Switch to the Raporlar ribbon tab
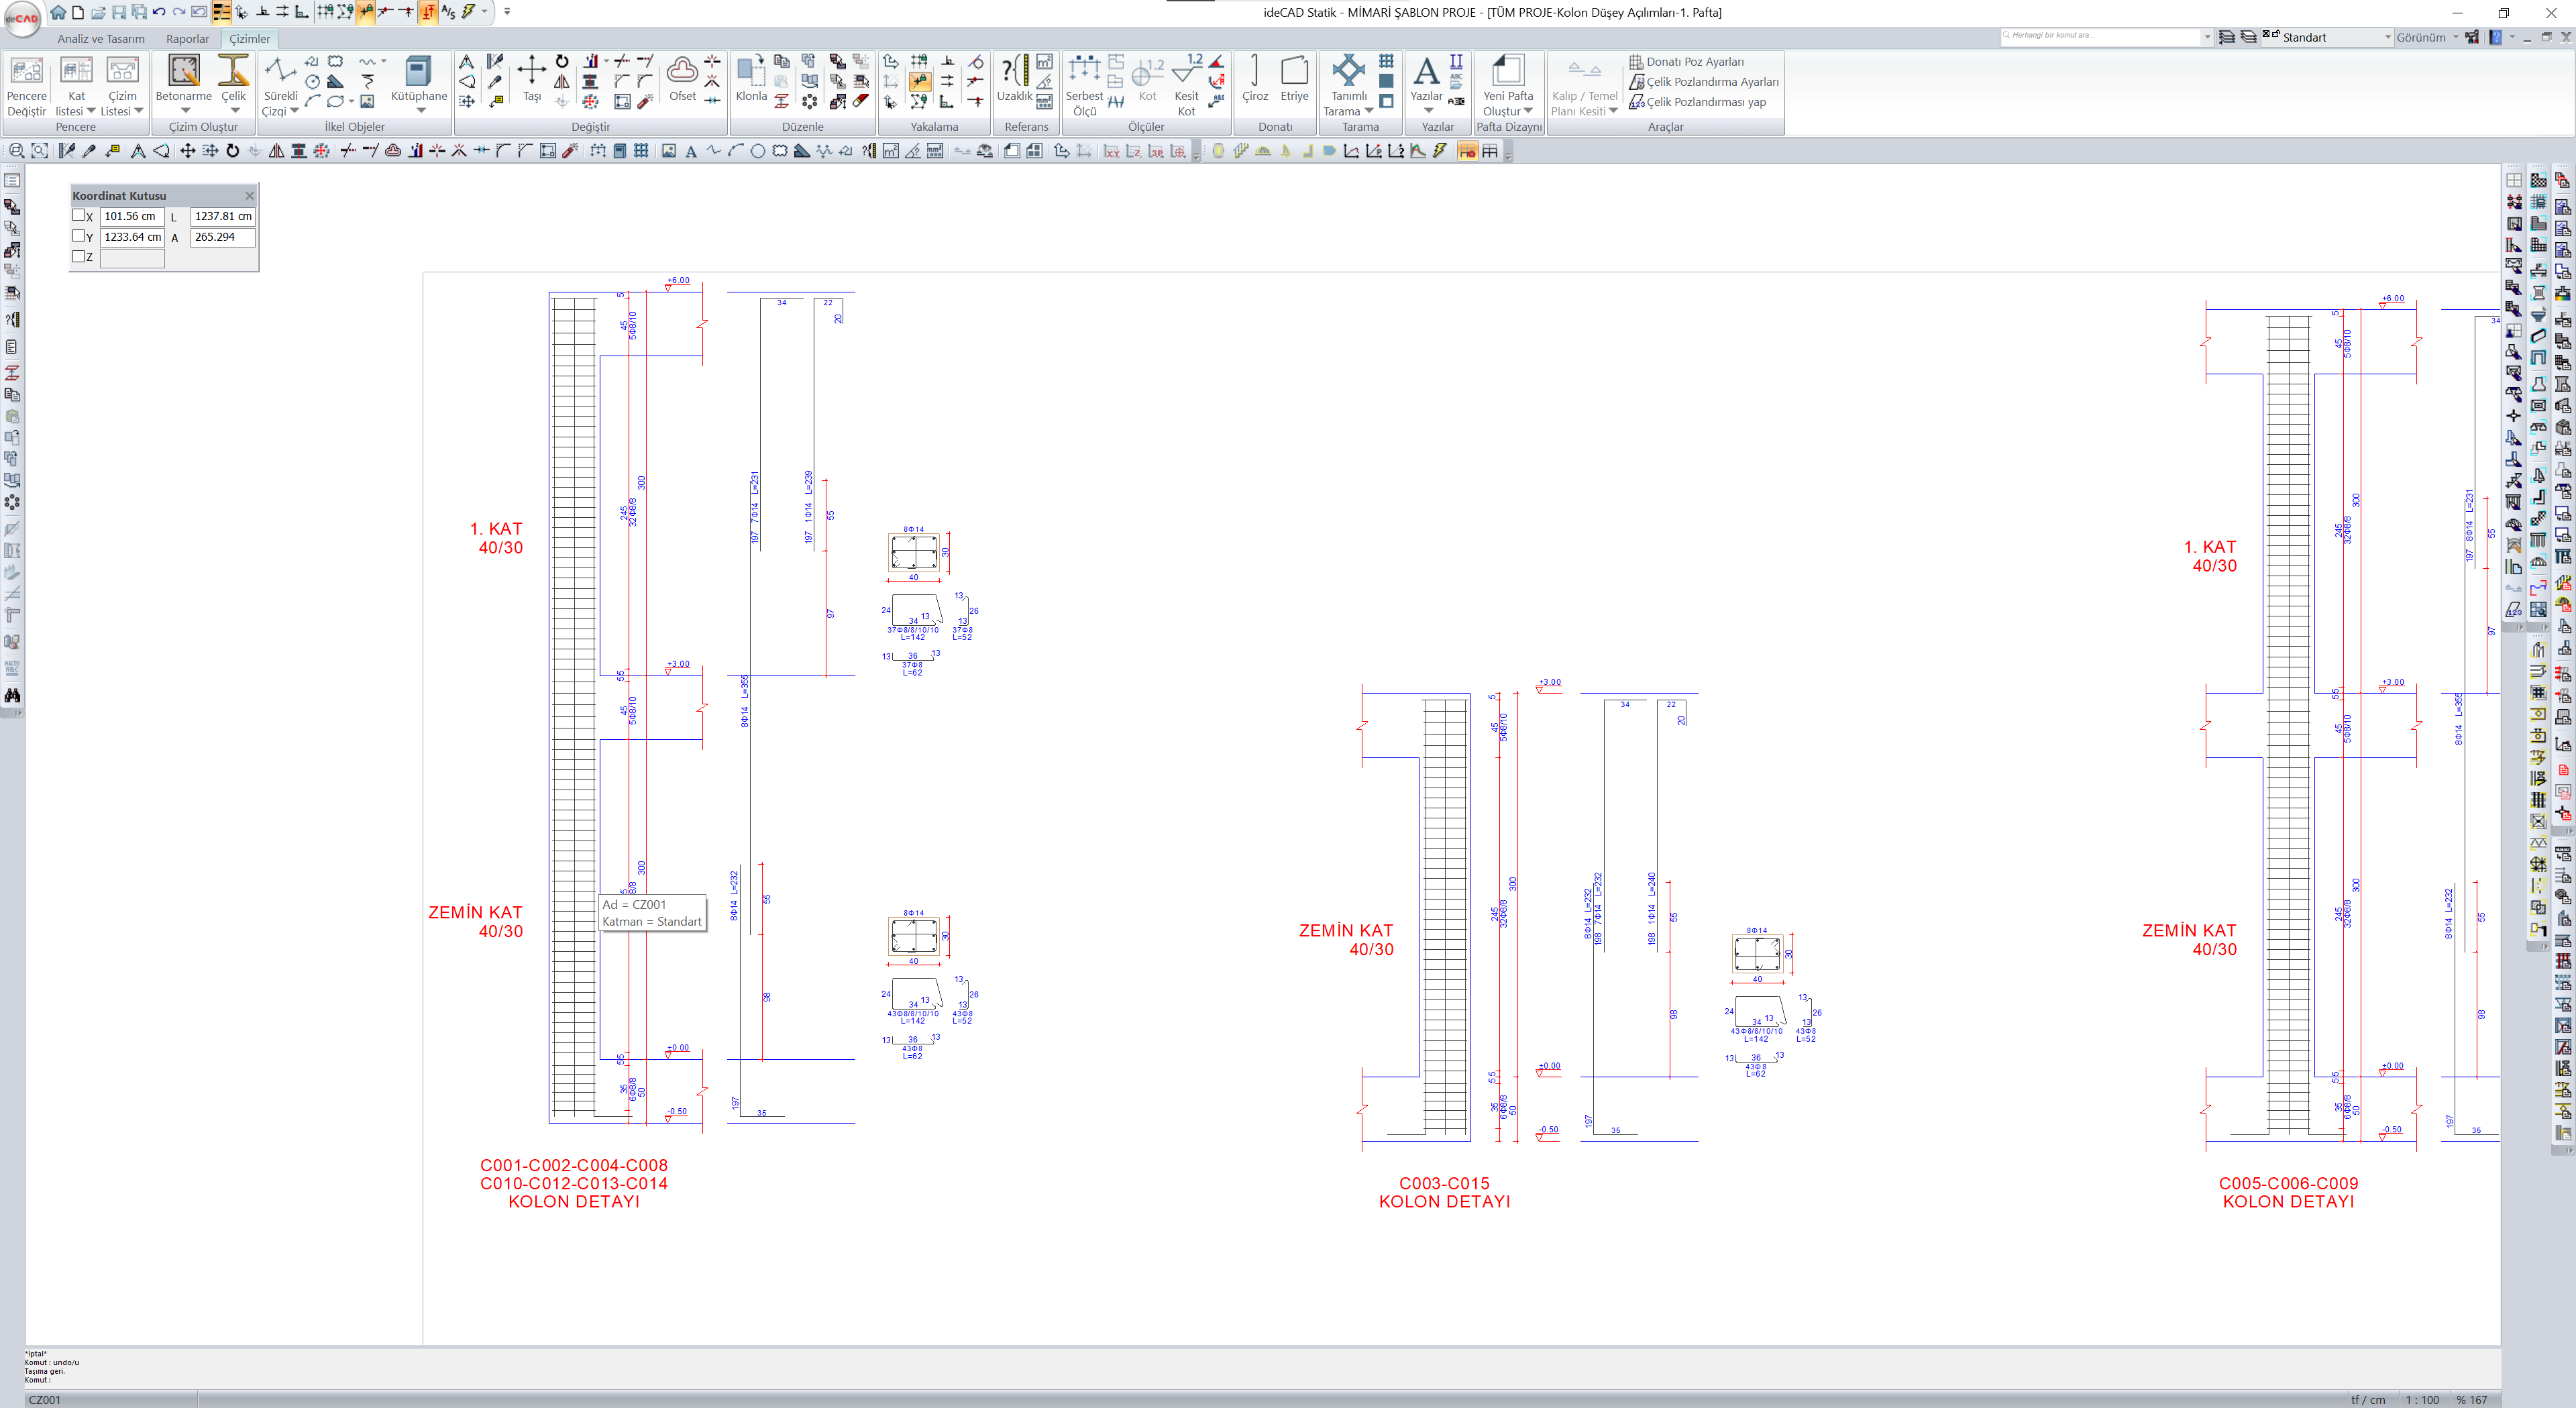This screenshot has width=2576, height=1408. 187,39
